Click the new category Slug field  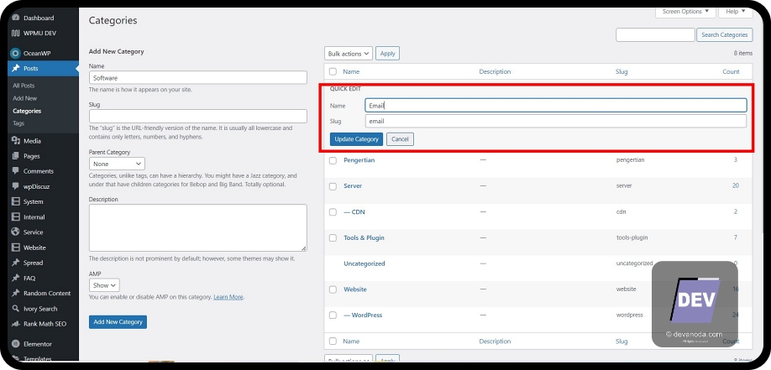tap(198, 116)
